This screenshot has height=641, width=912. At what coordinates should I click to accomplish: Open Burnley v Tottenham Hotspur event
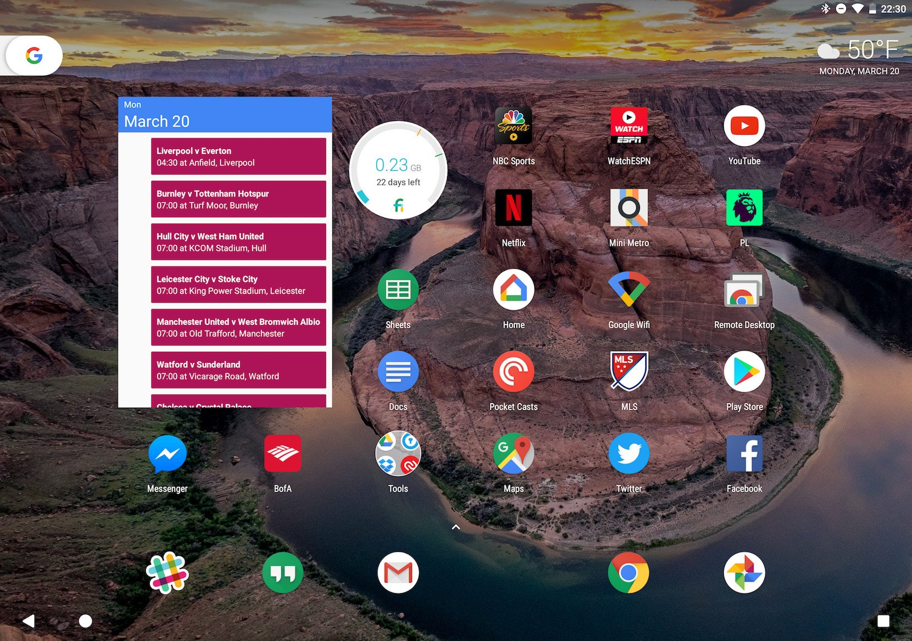(x=238, y=199)
